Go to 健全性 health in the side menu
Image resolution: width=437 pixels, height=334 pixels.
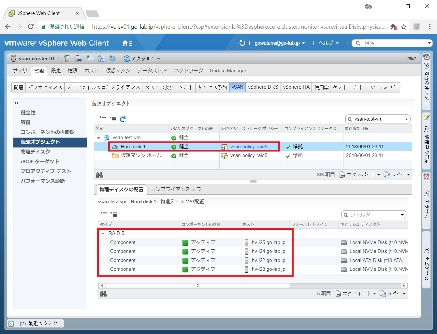tap(28, 112)
